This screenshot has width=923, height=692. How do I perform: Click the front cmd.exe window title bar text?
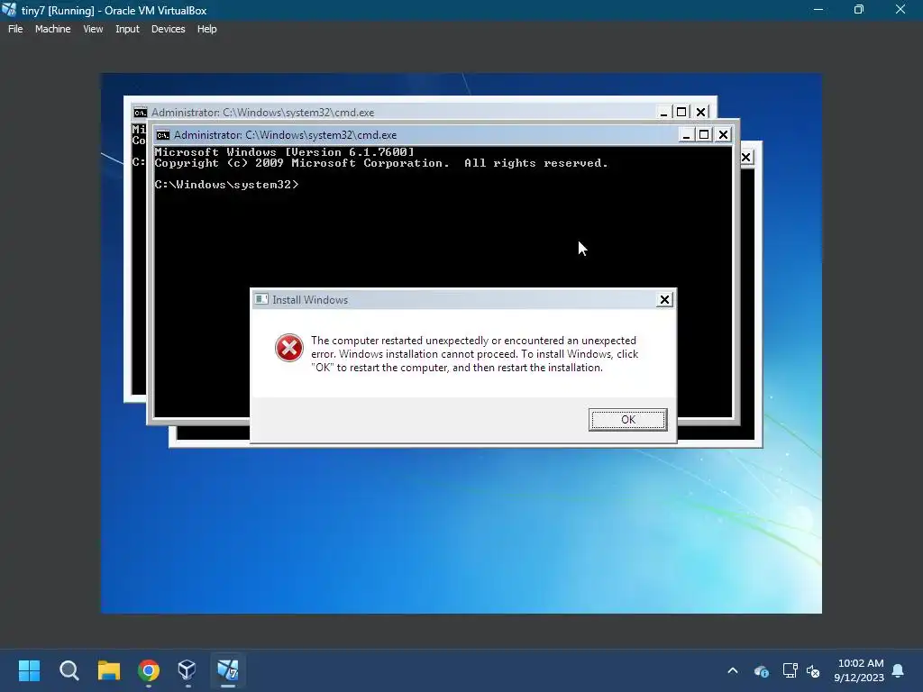(x=285, y=135)
